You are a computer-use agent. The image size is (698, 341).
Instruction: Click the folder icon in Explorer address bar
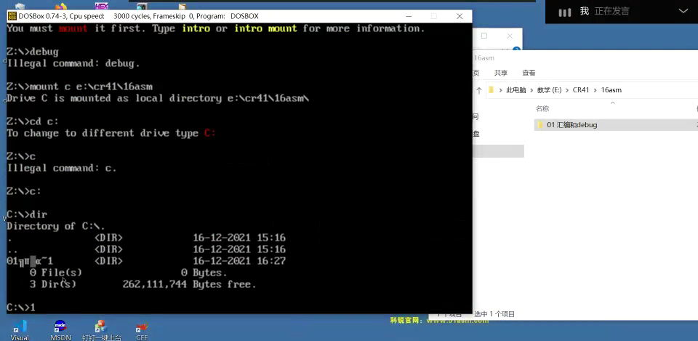492,90
